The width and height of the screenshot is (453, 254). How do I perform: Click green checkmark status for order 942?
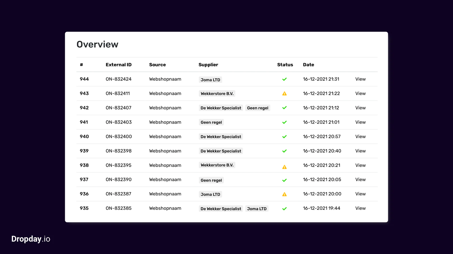click(285, 108)
